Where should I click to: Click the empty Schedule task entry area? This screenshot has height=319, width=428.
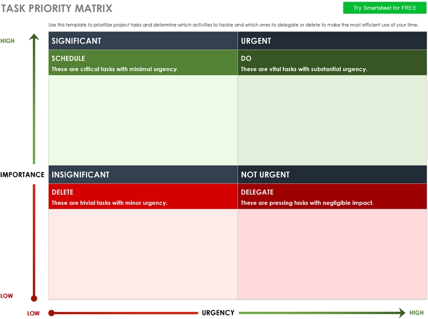(x=143, y=120)
